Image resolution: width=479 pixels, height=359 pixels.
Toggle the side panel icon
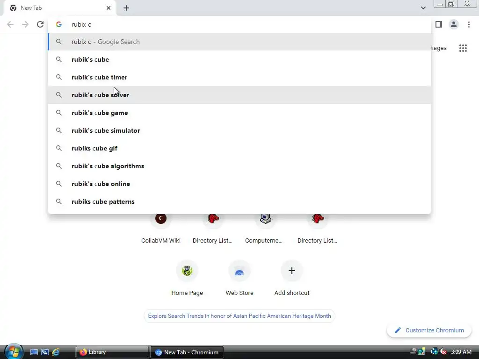pyautogui.click(x=439, y=24)
